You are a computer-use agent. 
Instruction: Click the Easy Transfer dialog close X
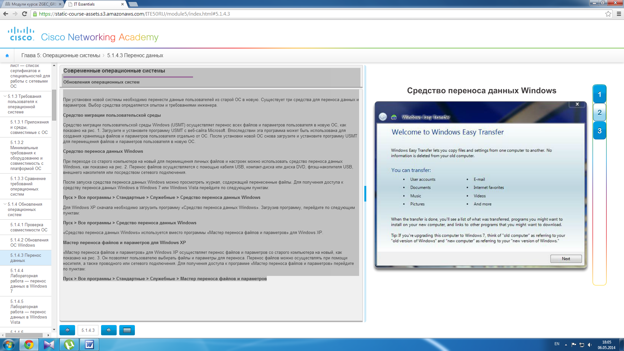coord(577,104)
